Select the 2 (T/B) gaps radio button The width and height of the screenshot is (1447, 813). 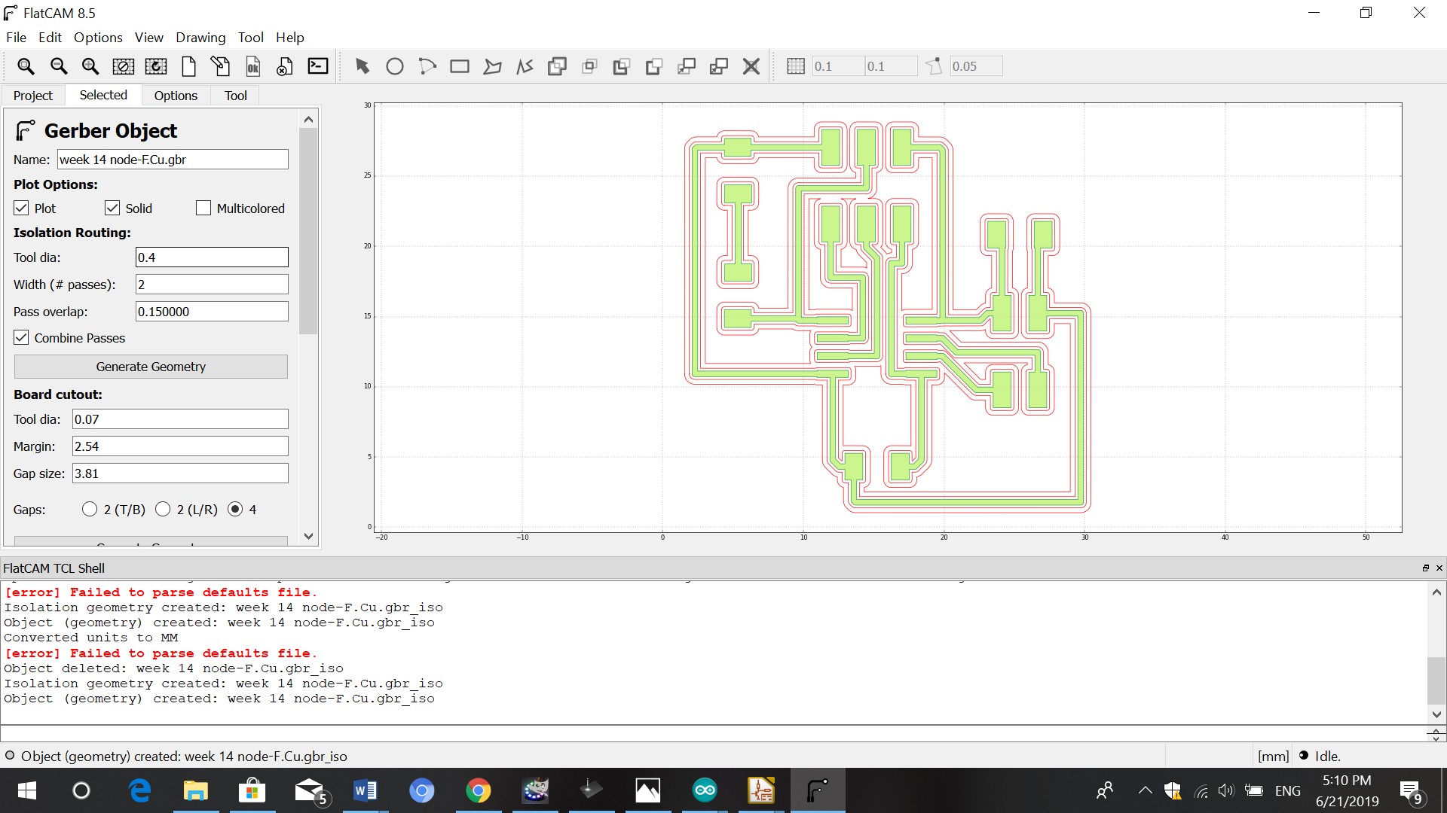(90, 510)
